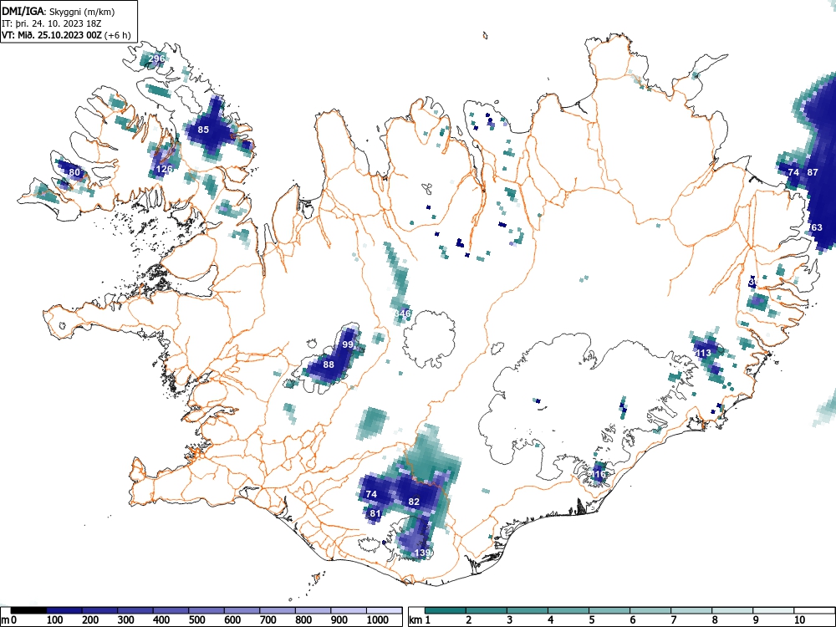Click the visibility value 296 in the northwest
The width and height of the screenshot is (836, 627).
157,59
